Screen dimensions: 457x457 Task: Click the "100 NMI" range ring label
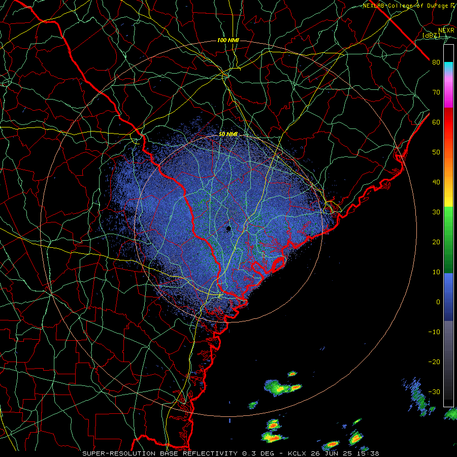228,40
